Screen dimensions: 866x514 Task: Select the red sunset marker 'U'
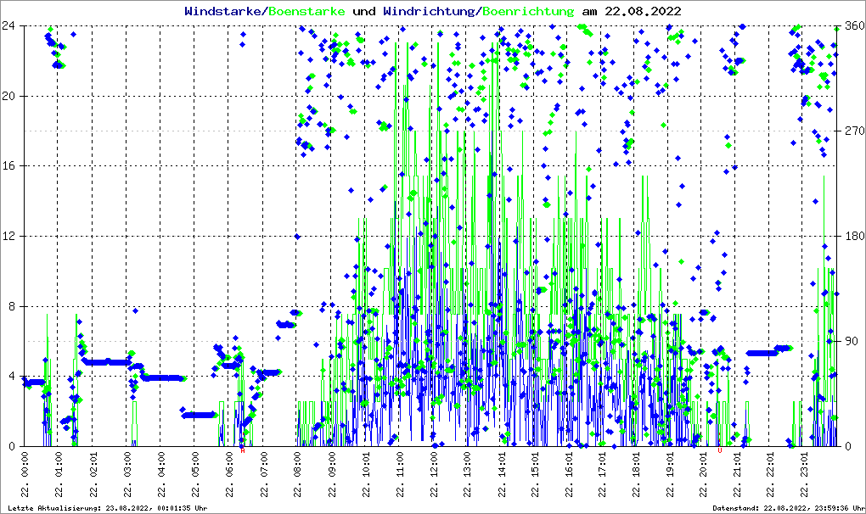[x=719, y=450]
